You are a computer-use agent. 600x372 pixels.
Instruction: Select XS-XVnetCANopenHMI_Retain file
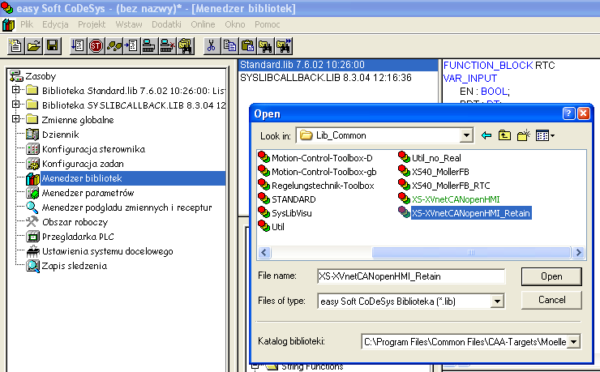coord(465,213)
